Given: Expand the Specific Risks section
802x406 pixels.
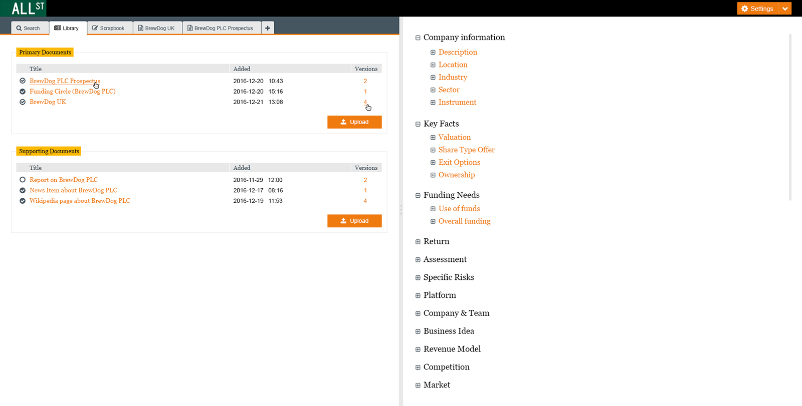Looking at the screenshot, I should click(418, 278).
